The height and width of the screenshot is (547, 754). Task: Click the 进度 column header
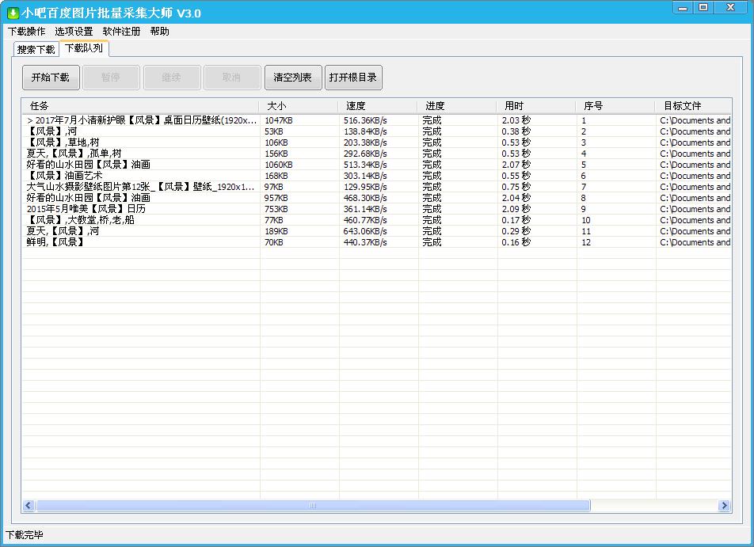tap(457, 106)
